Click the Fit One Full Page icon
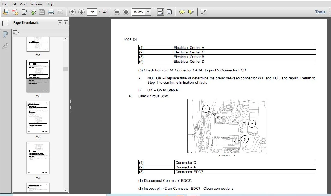 pos(169,12)
